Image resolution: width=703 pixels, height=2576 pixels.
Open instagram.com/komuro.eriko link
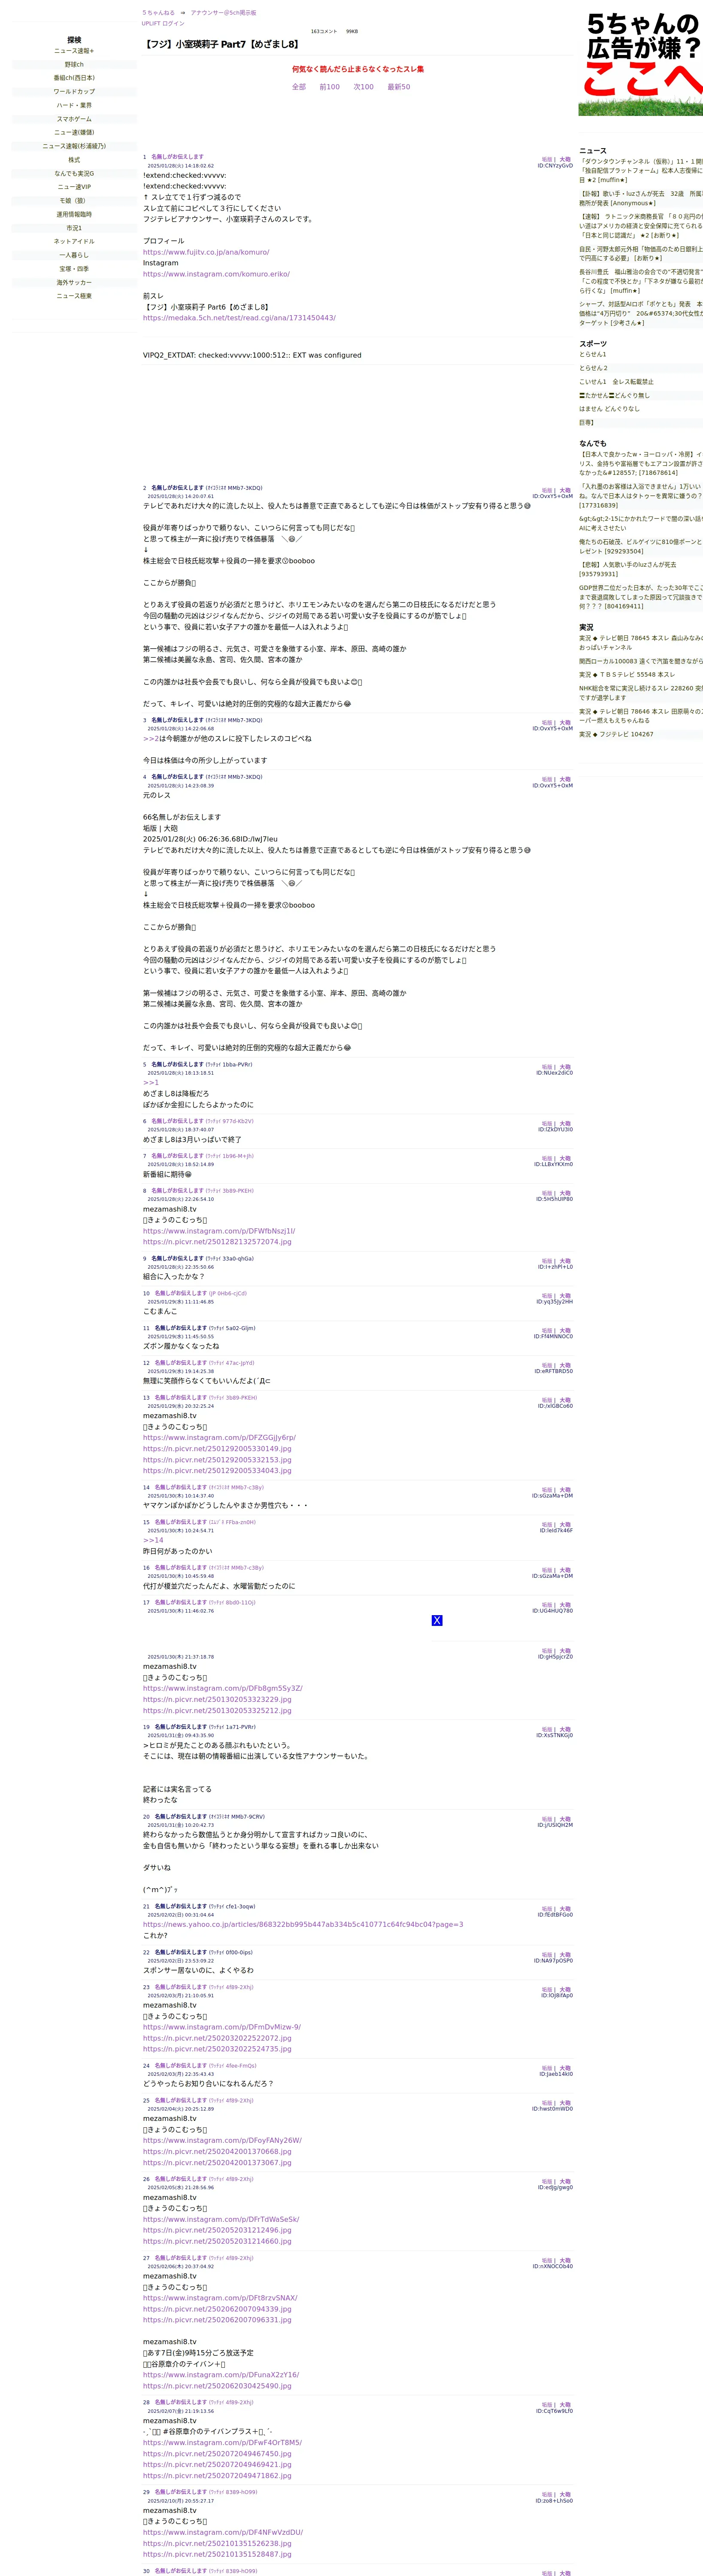pyautogui.click(x=216, y=274)
